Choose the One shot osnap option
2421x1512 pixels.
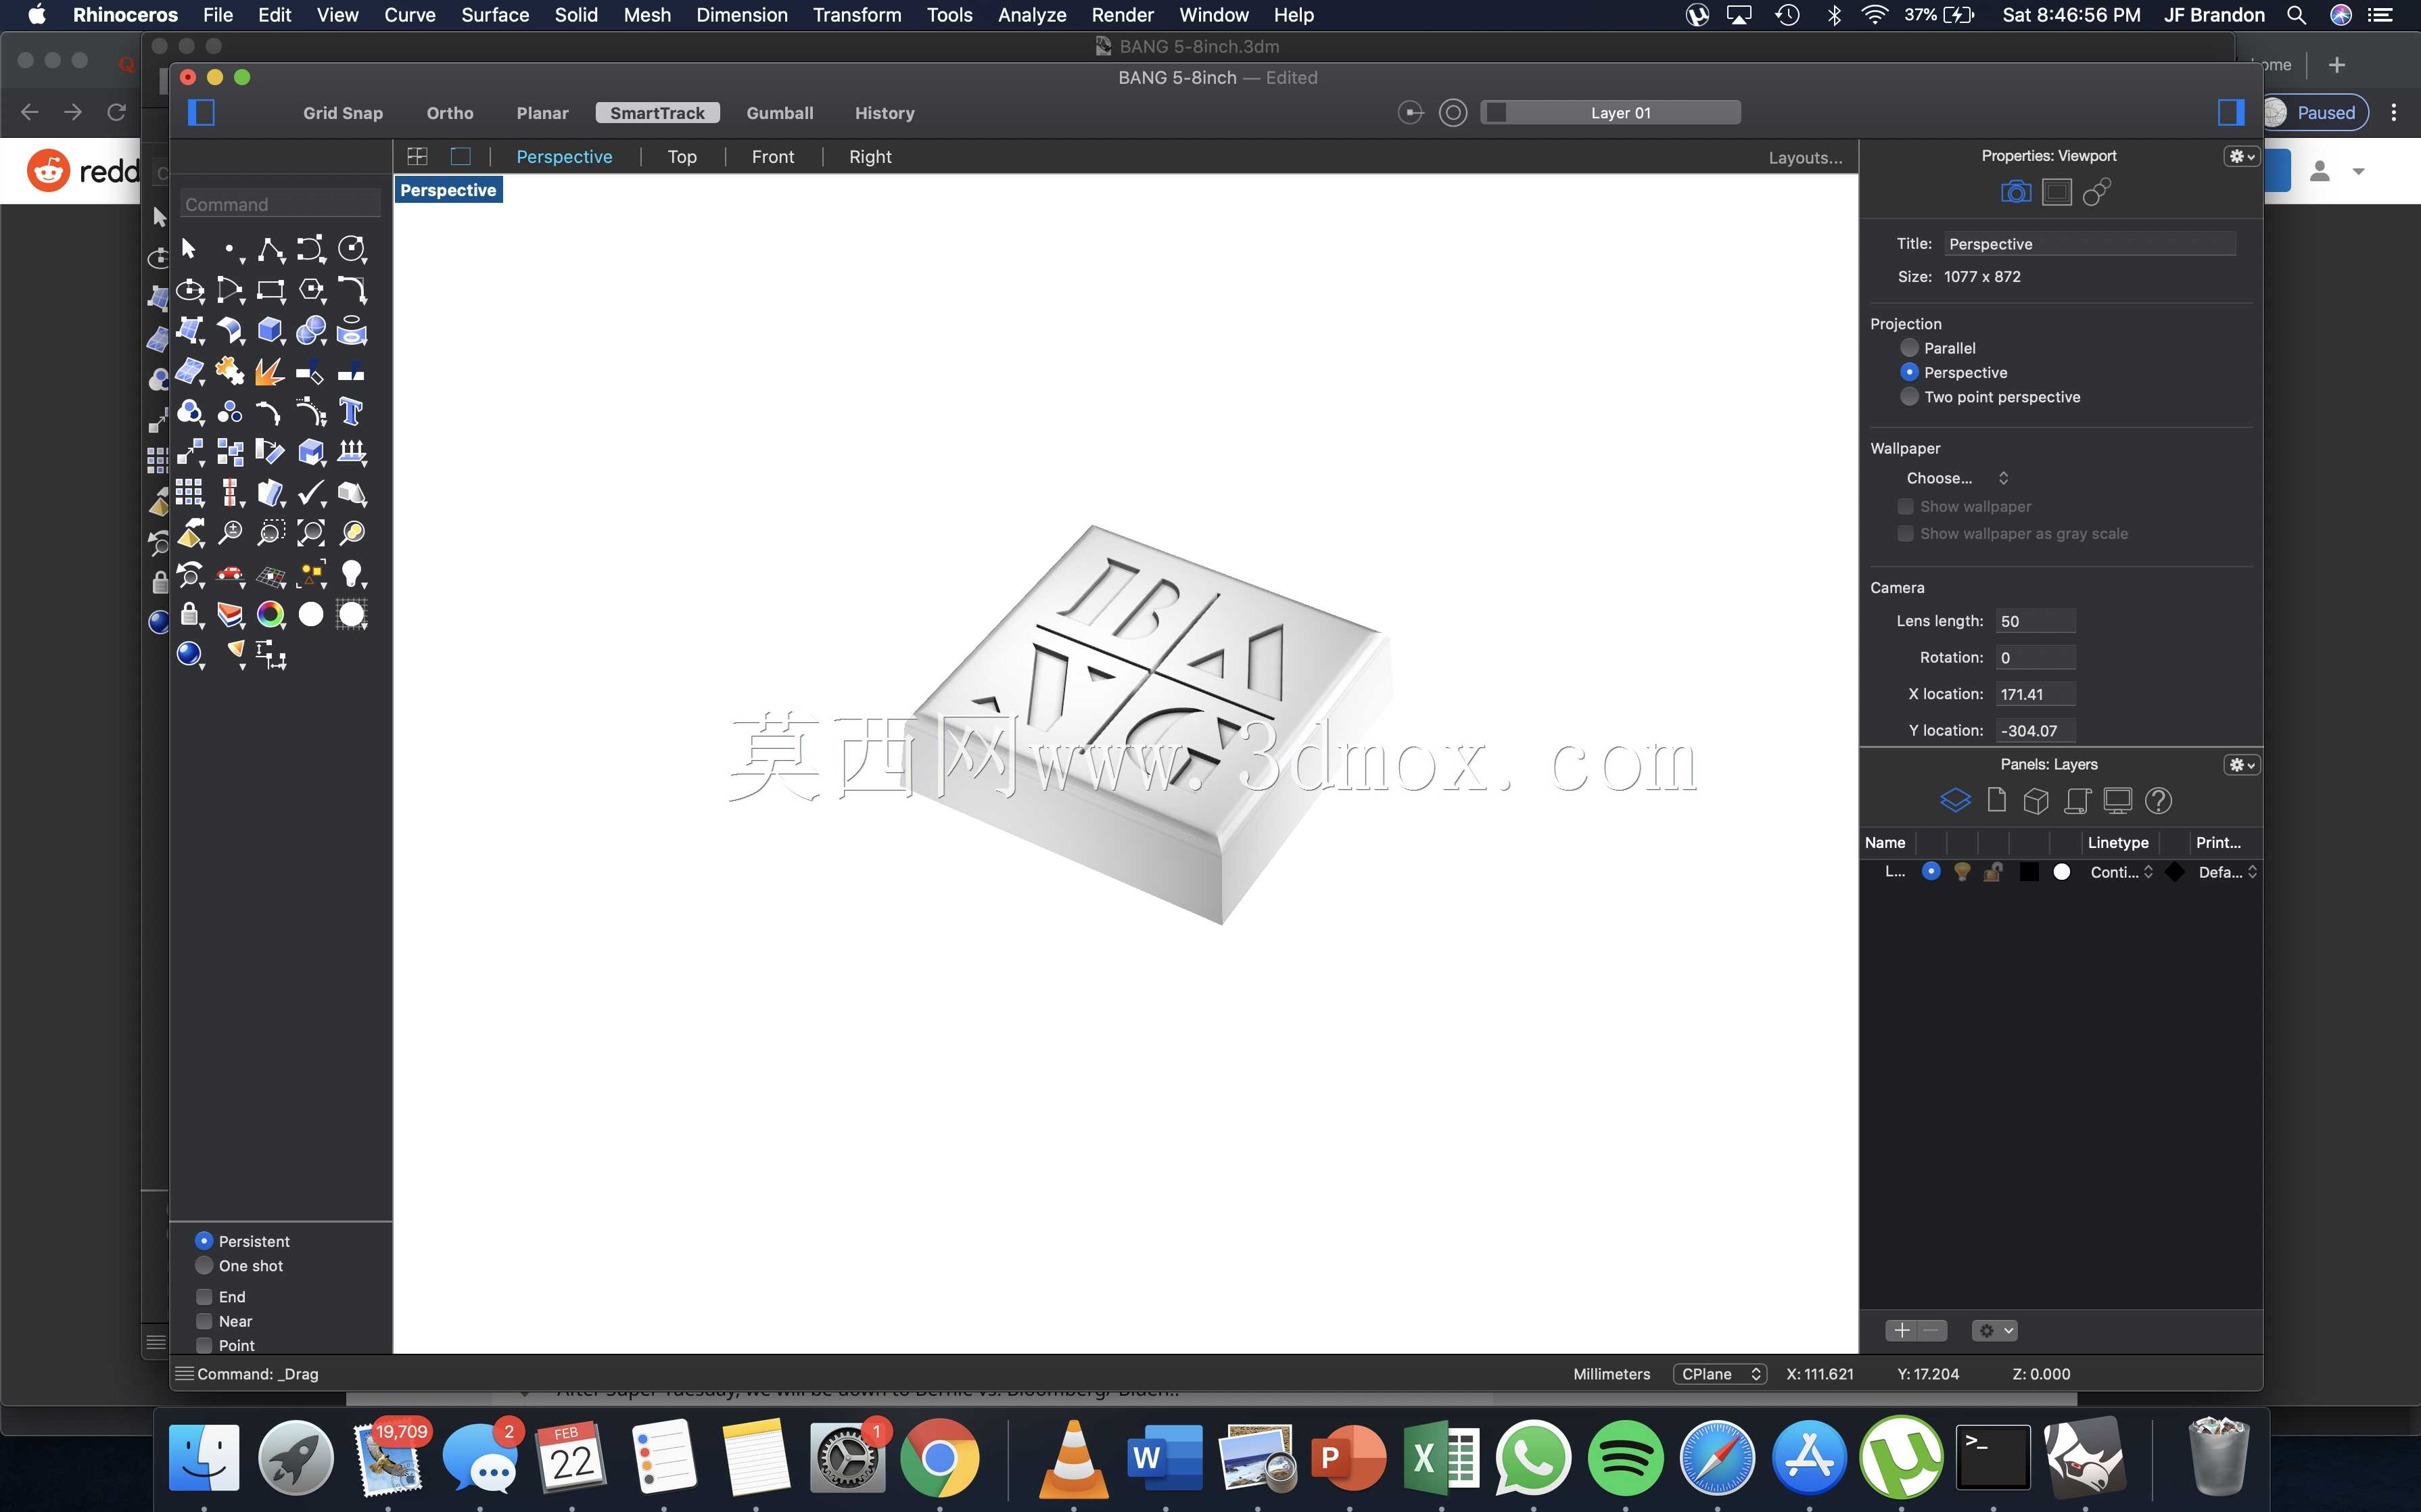click(x=204, y=1266)
